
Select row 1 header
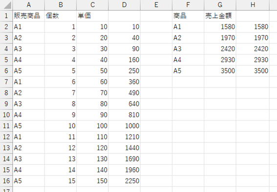6,16
